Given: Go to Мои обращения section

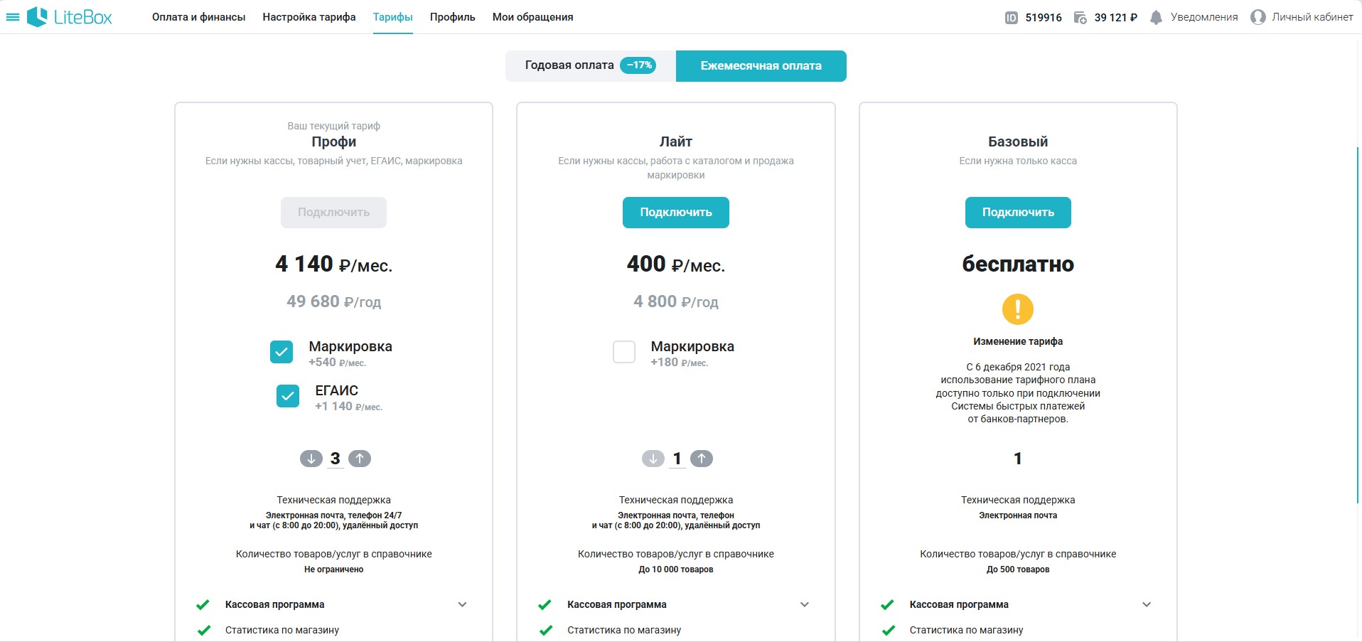Looking at the screenshot, I should point(533,17).
